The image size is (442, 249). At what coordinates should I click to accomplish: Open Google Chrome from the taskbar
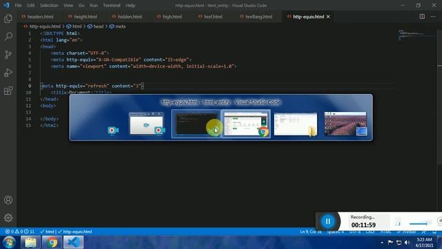pos(52,242)
